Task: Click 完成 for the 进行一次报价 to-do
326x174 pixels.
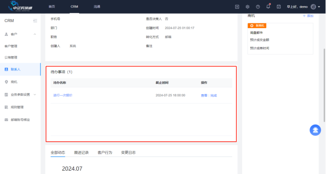Action: tap(213, 95)
